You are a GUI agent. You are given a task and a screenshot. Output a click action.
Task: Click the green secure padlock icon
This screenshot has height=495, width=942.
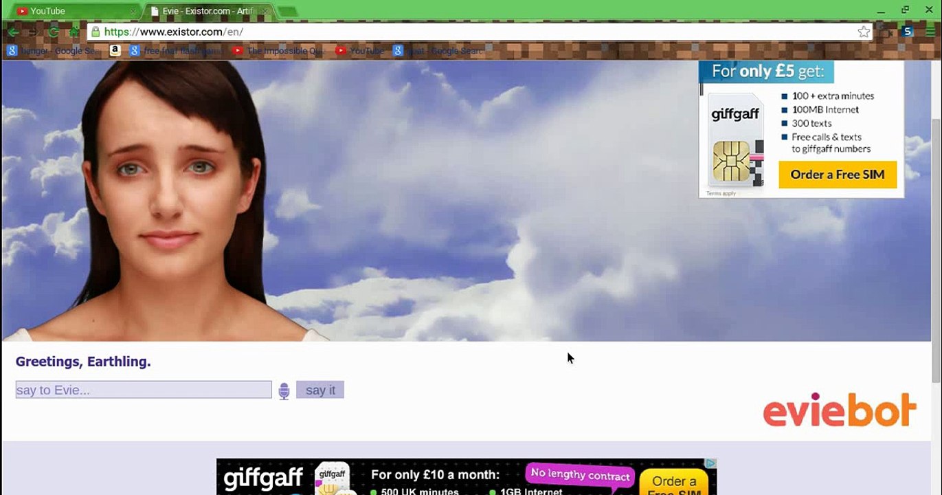tap(96, 32)
